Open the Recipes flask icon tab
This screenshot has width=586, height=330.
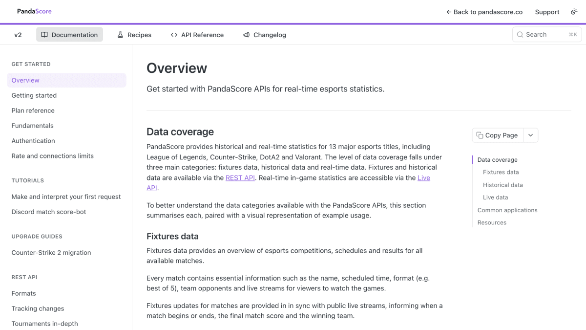click(134, 35)
